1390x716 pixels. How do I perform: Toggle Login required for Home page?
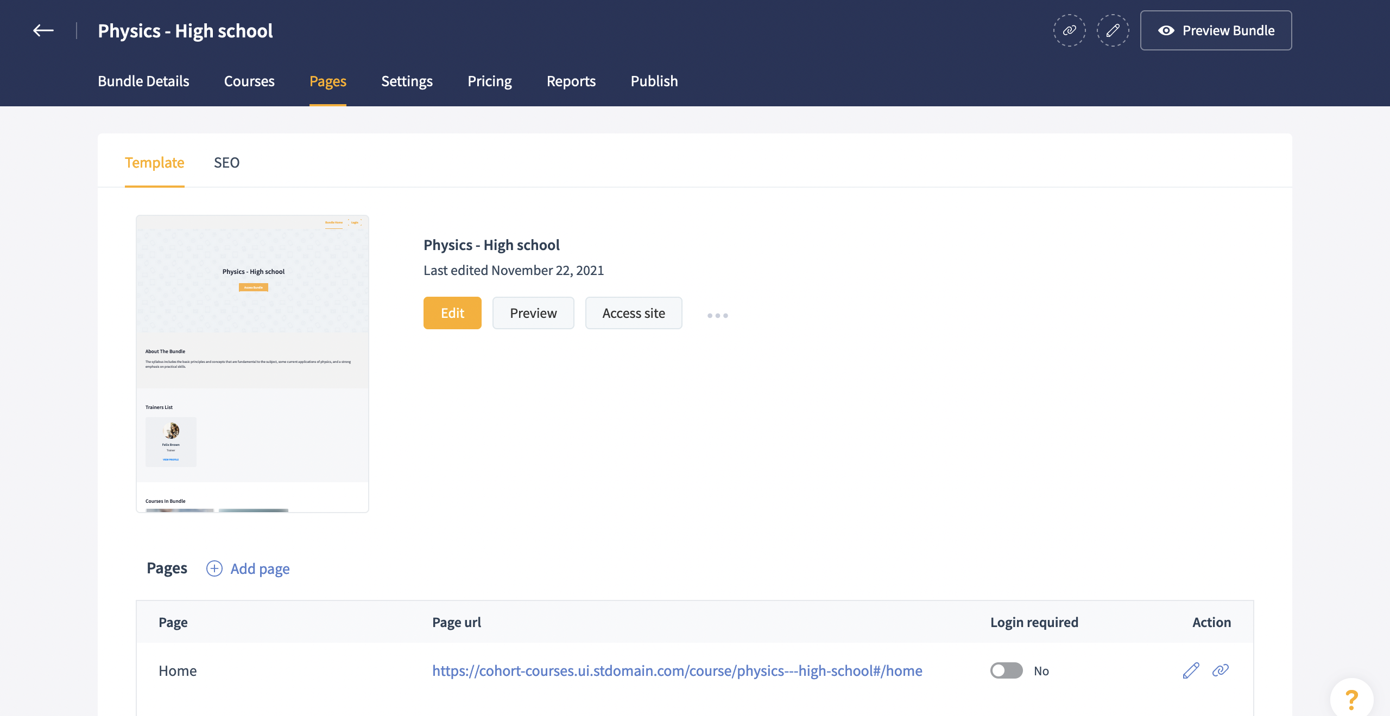coord(1006,671)
